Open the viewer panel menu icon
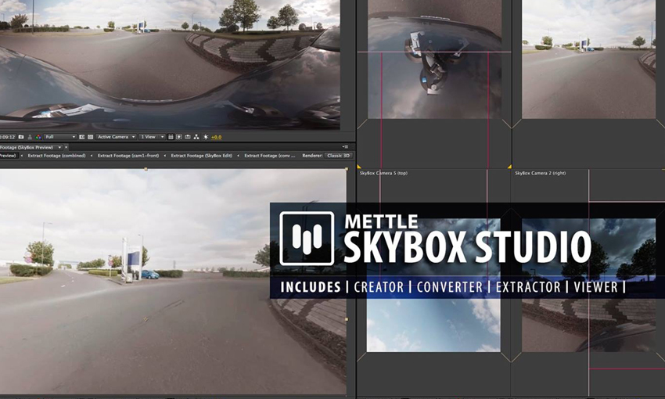The width and height of the screenshot is (665, 399). point(345,146)
